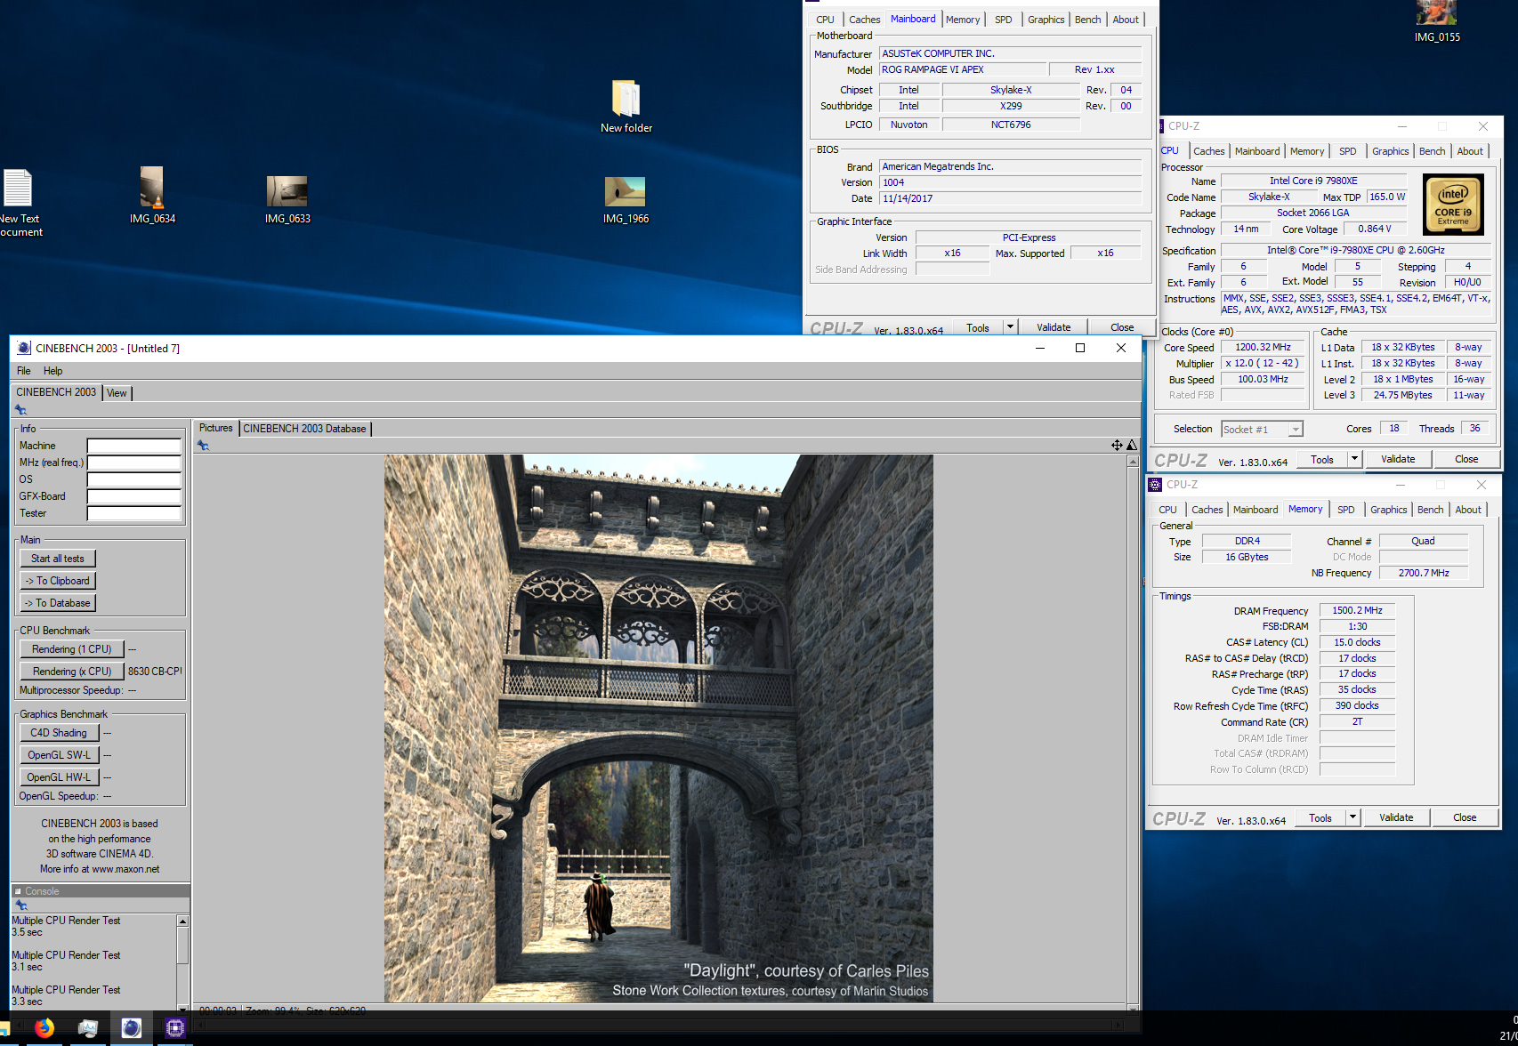The height and width of the screenshot is (1046, 1518).
Task: Open Bench tab in Mainboard CPU-Z window
Action: 1087,20
